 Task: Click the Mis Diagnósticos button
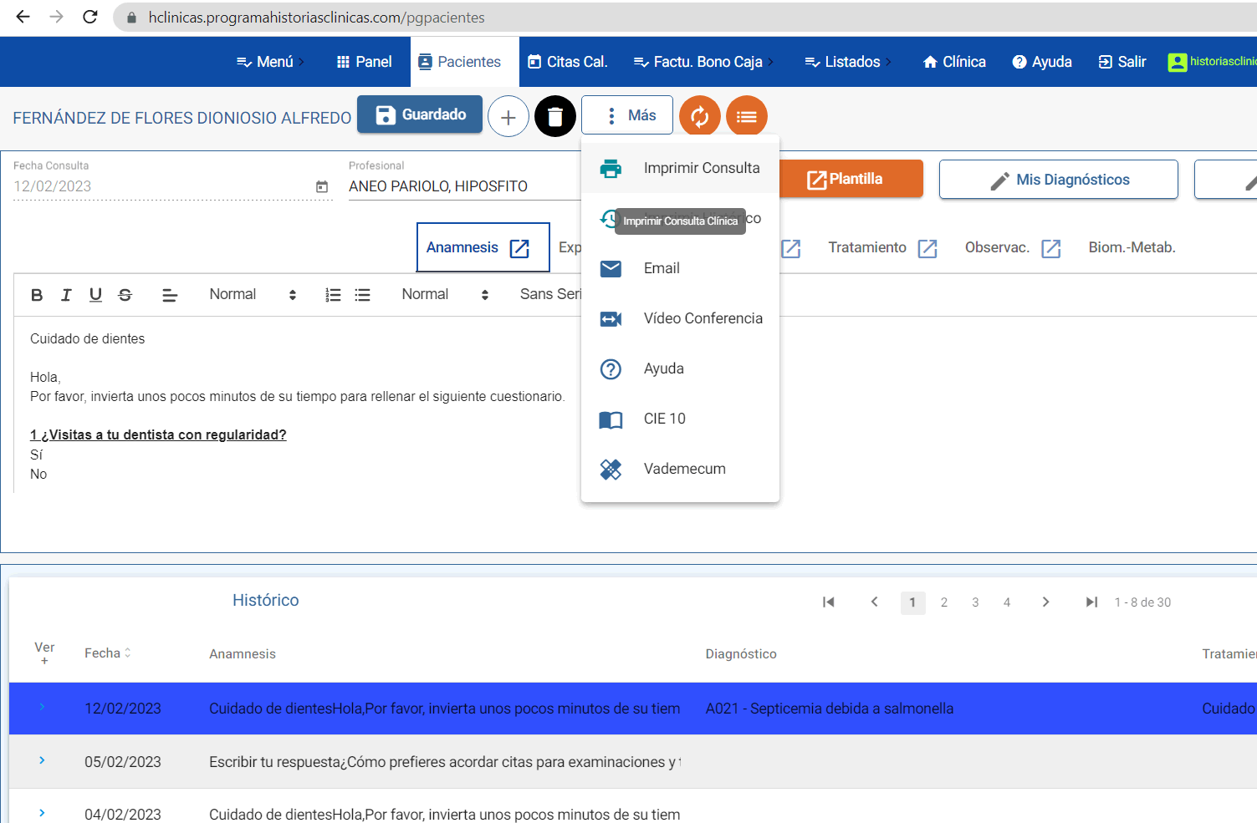click(x=1058, y=179)
